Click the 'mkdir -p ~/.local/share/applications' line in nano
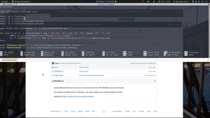Screen dimensions: 210x118 pyautogui.click(x=22, y=21)
